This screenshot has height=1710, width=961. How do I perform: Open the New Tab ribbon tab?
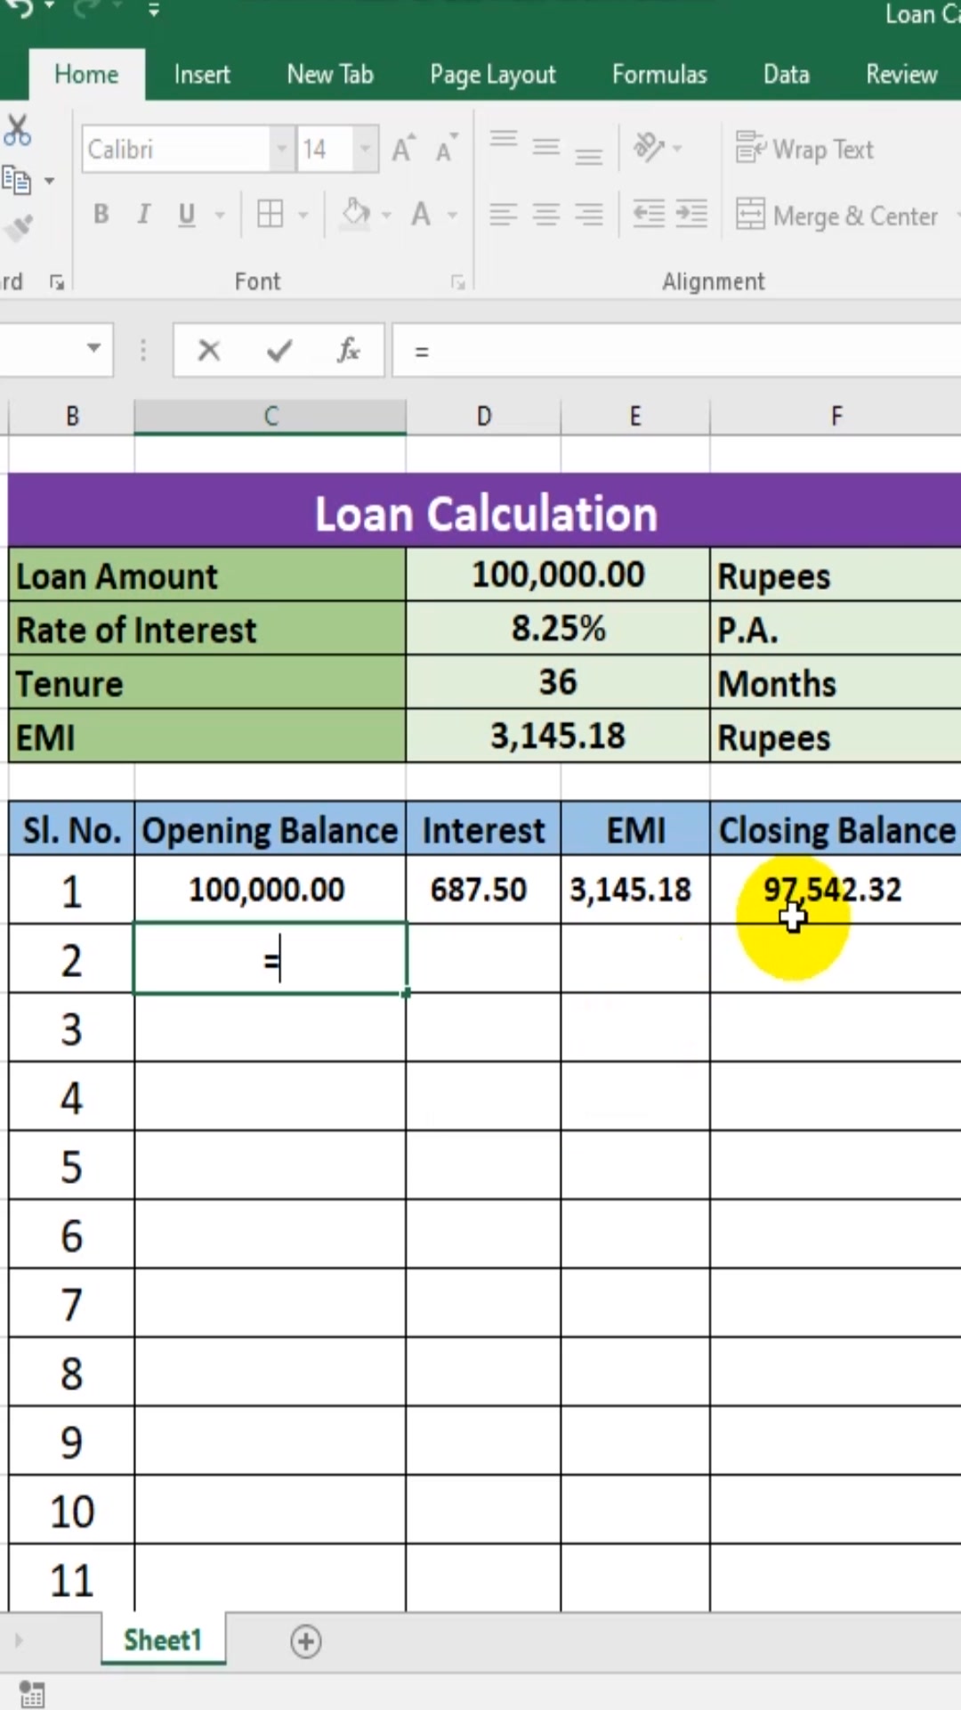tap(330, 75)
